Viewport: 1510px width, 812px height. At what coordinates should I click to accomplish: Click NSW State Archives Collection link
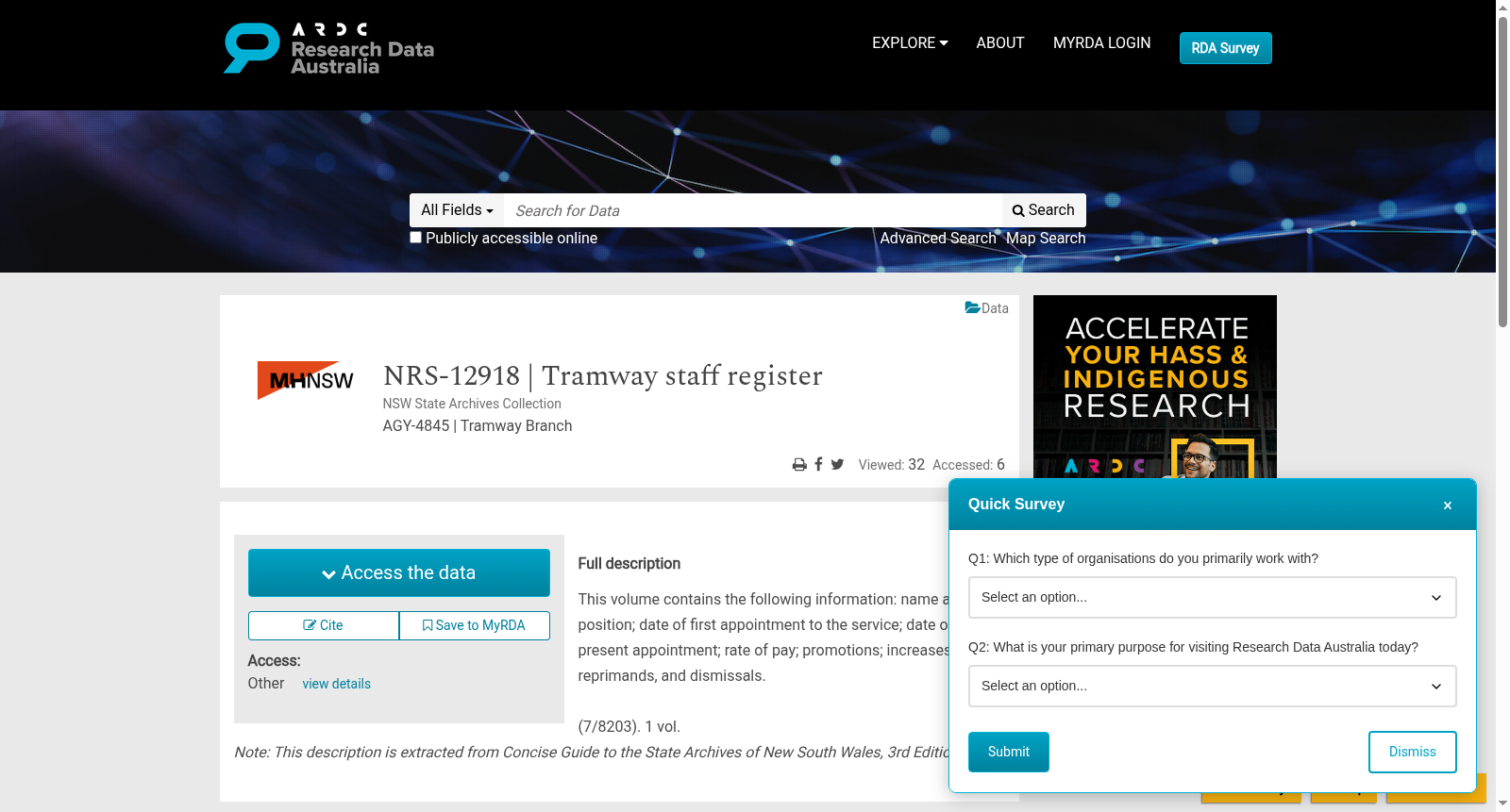click(x=472, y=404)
